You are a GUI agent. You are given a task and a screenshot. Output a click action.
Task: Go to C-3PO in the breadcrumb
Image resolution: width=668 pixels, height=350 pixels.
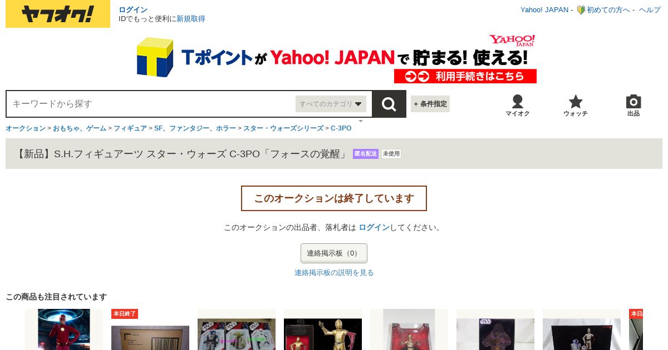(x=341, y=128)
